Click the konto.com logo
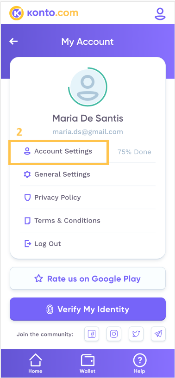 point(44,13)
